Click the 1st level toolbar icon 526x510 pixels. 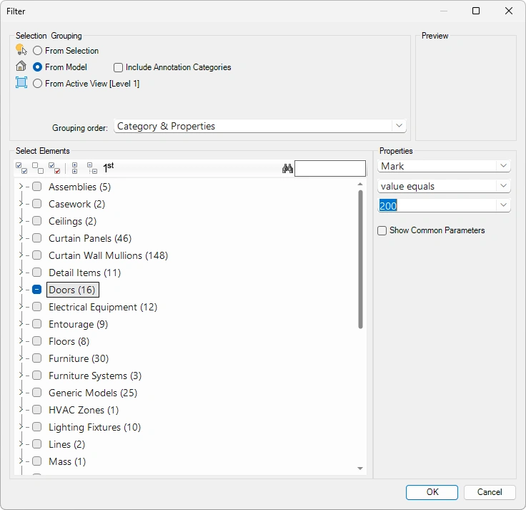(109, 167)
